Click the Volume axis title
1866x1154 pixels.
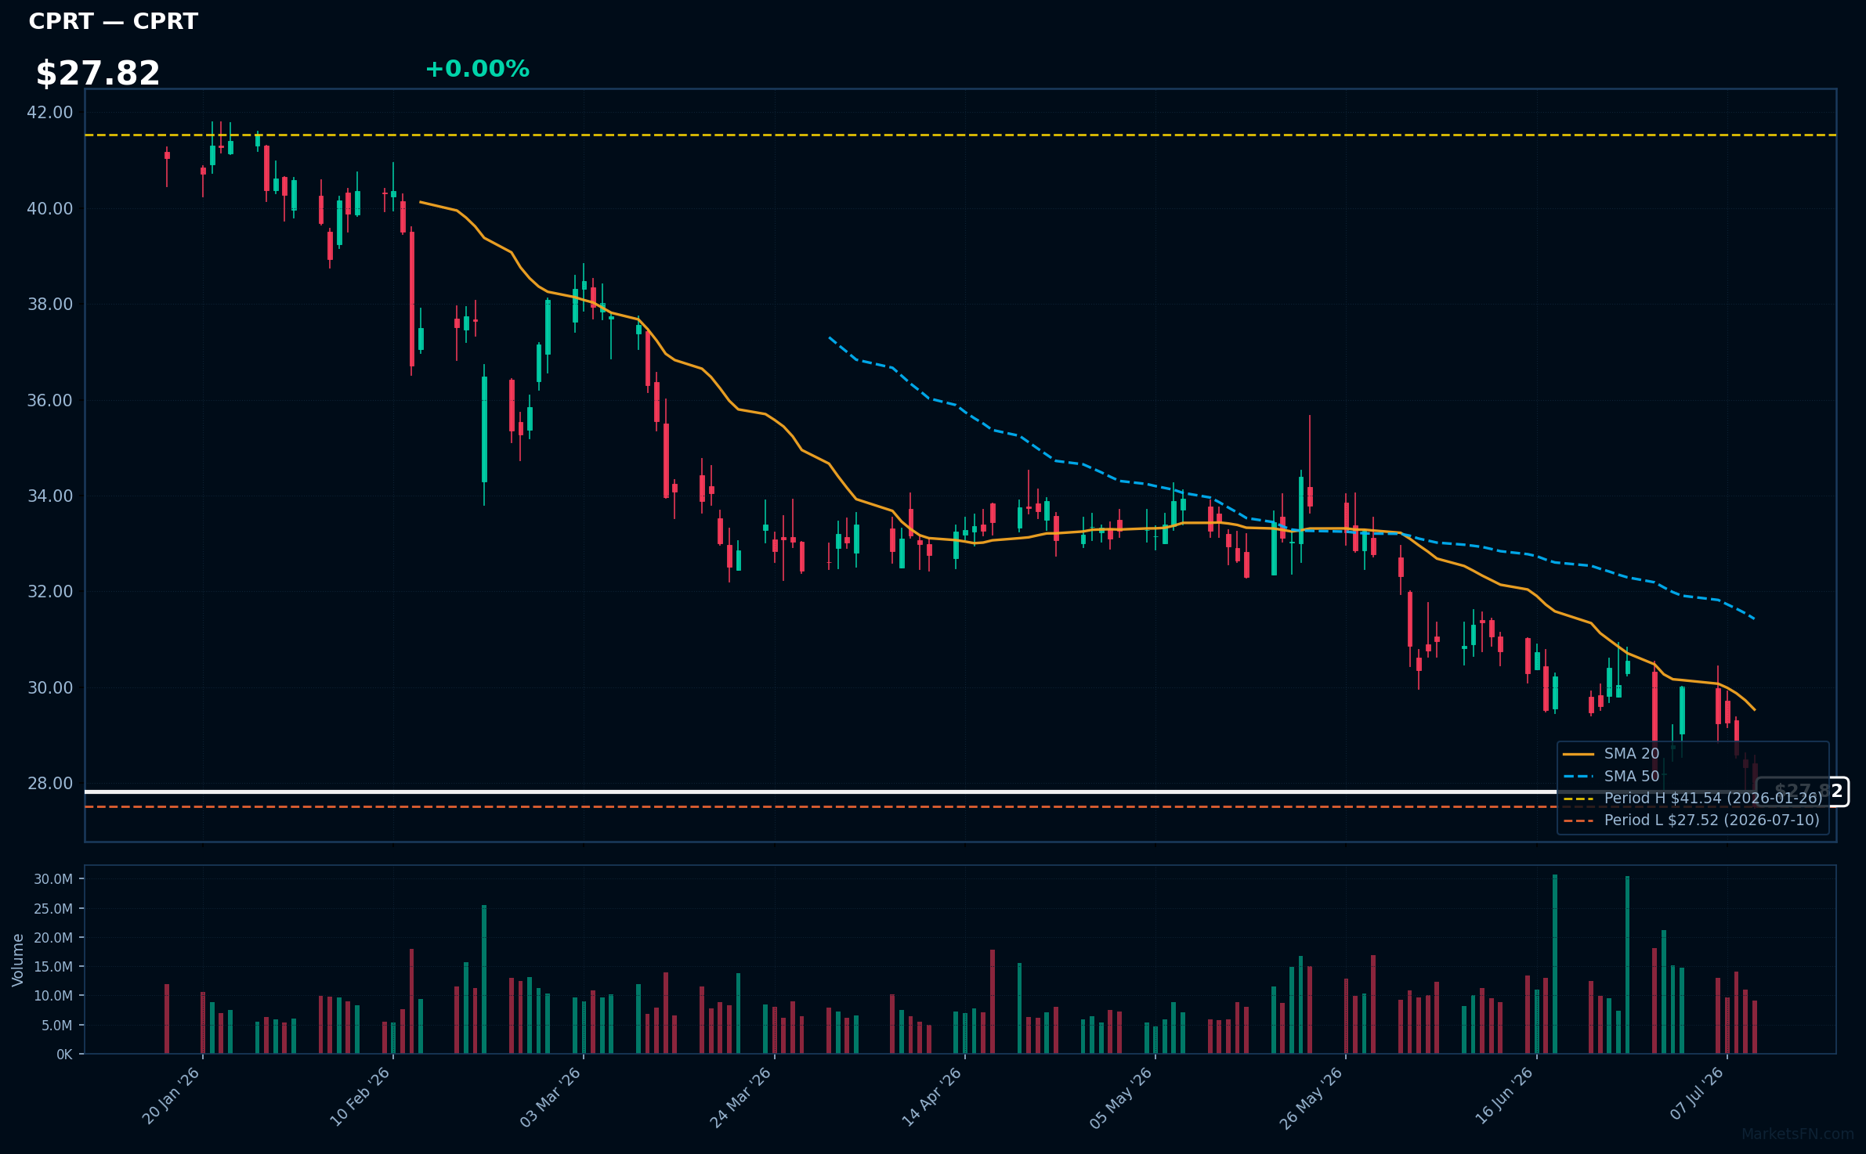pyautogui.click(x=17, y=960)
